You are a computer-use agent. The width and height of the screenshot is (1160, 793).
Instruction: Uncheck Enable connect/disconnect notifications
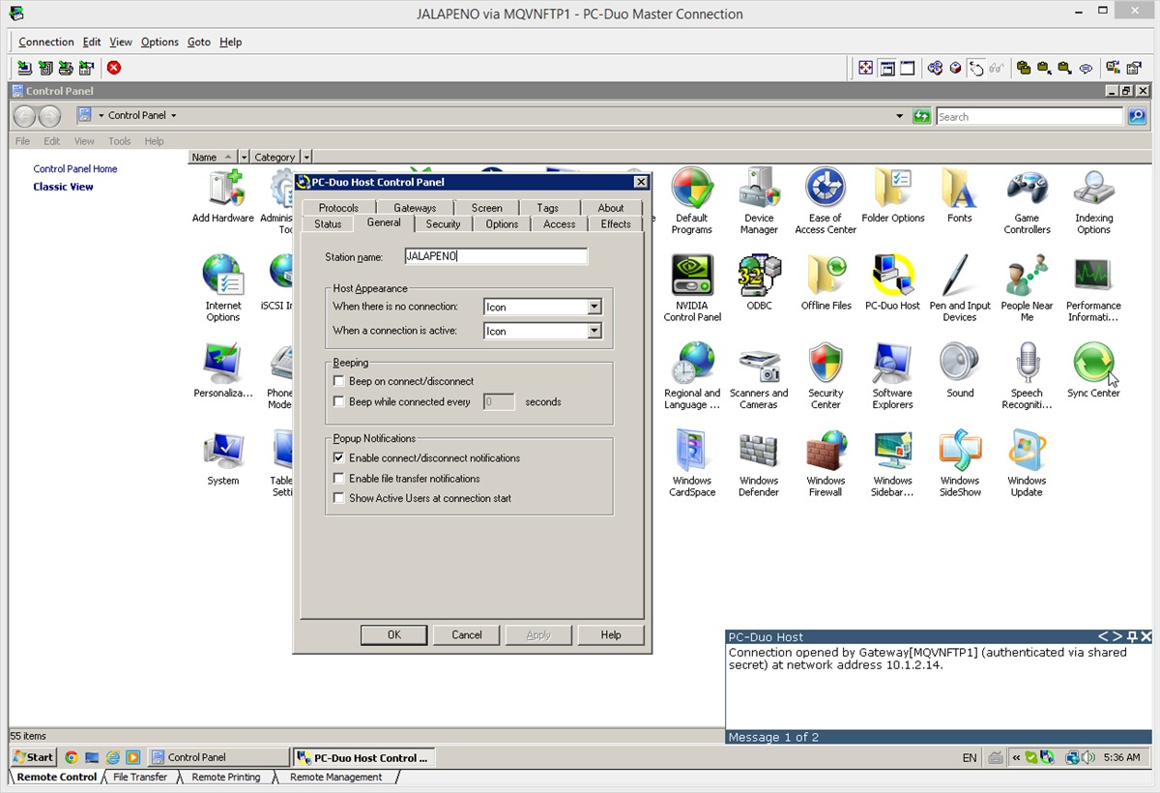339,457
